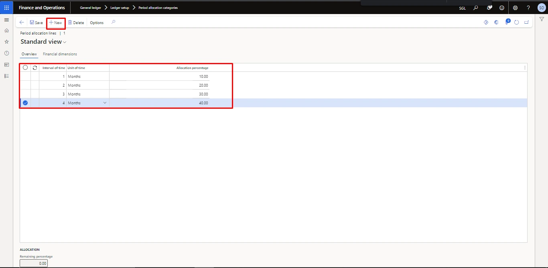548x268 pixels.
Task: Select row with interval 3
Action: tap(25, 94)
